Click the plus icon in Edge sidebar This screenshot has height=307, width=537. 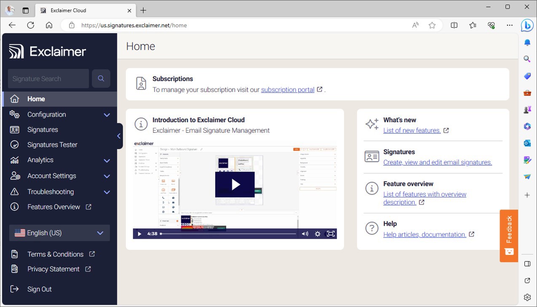click(527, 195)
